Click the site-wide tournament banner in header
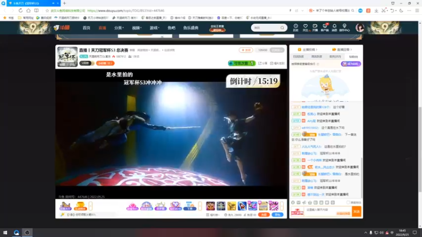This screenshot has width=422, height=237. tap(217, 28)
